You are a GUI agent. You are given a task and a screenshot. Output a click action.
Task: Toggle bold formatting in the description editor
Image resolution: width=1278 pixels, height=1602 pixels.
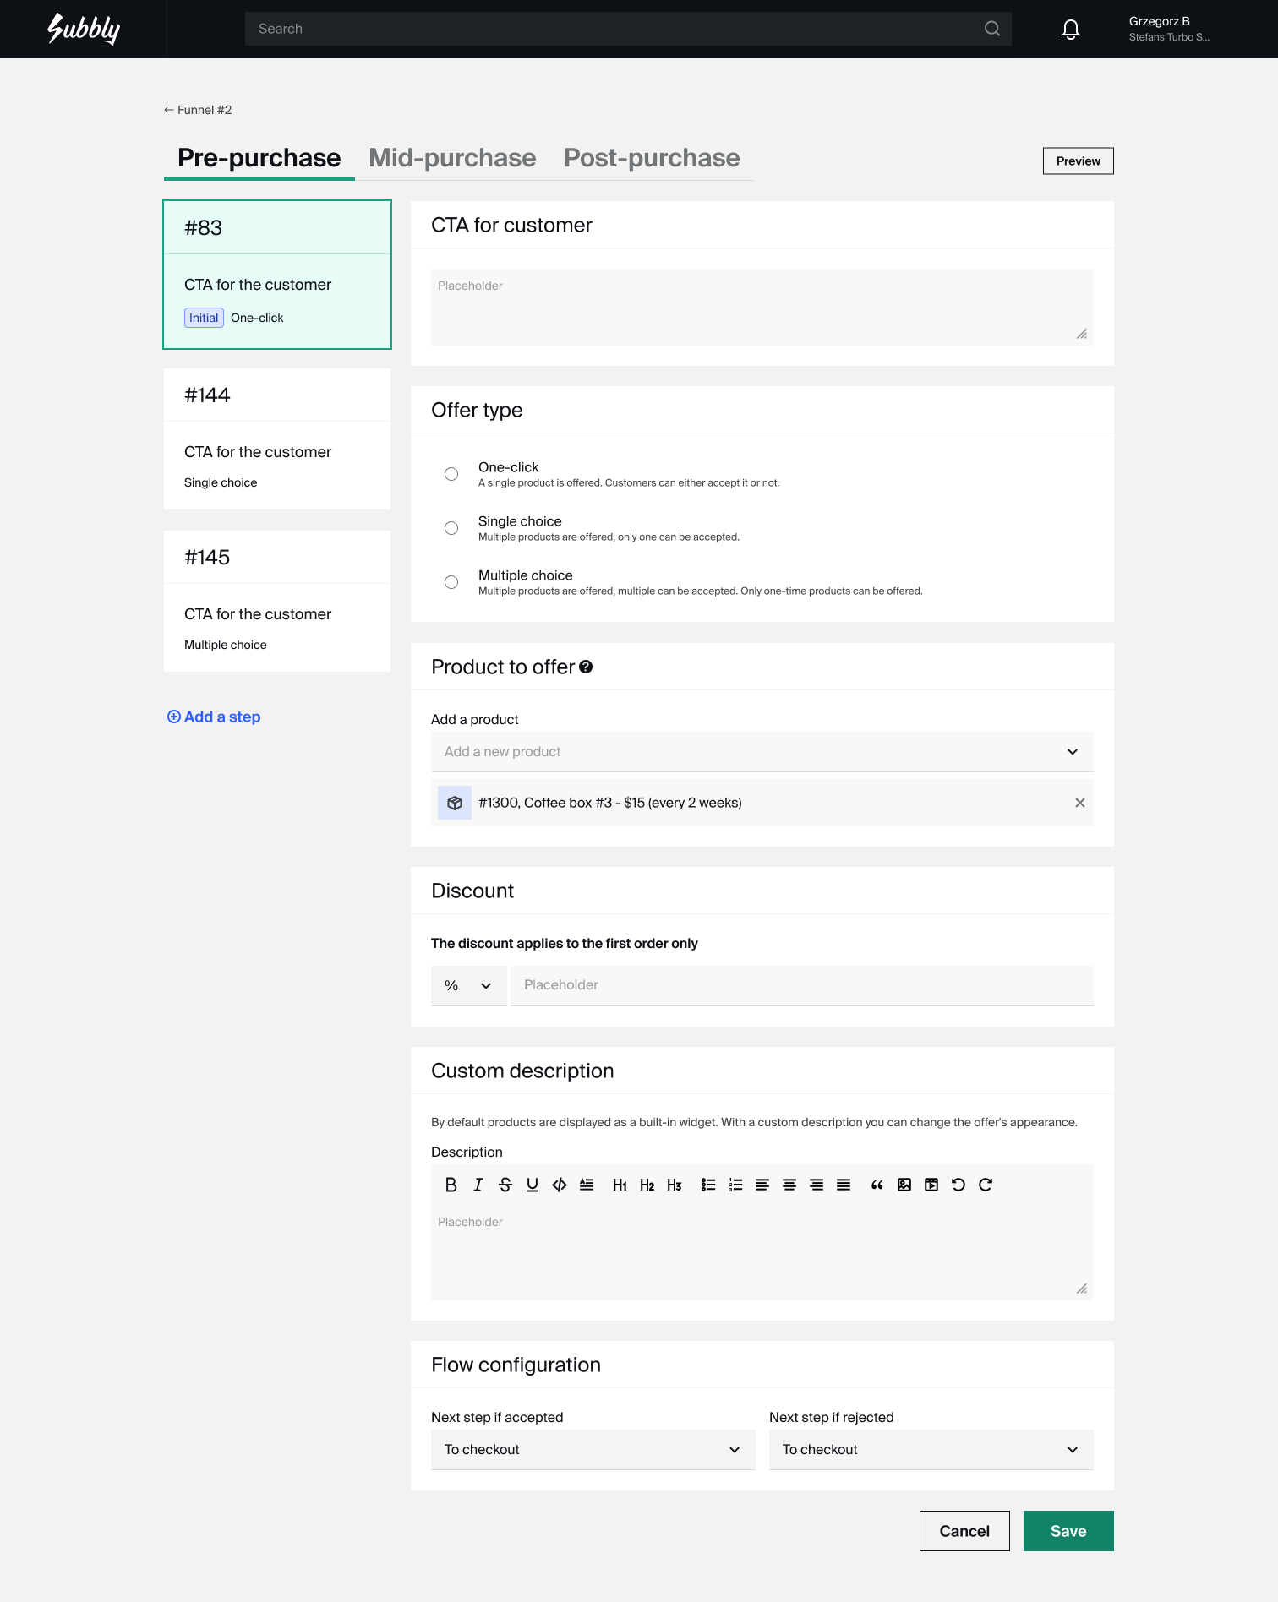pyautogui.click(x=451, y=1185)
